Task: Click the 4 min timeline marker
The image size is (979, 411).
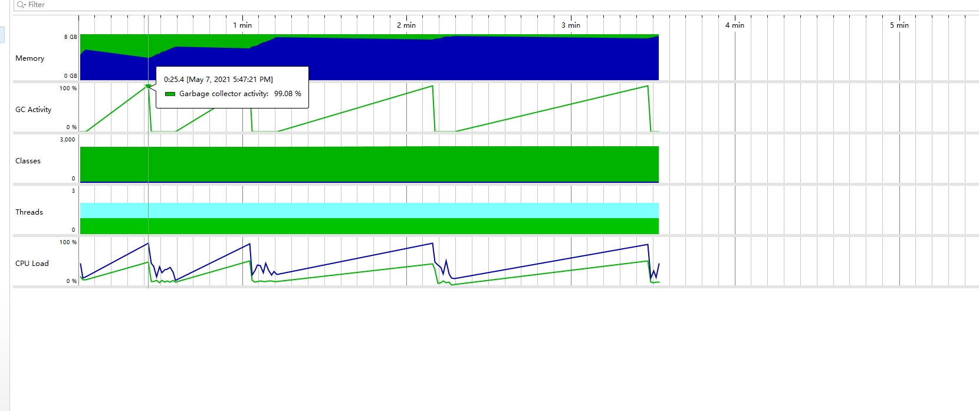Action: (735, 25)
